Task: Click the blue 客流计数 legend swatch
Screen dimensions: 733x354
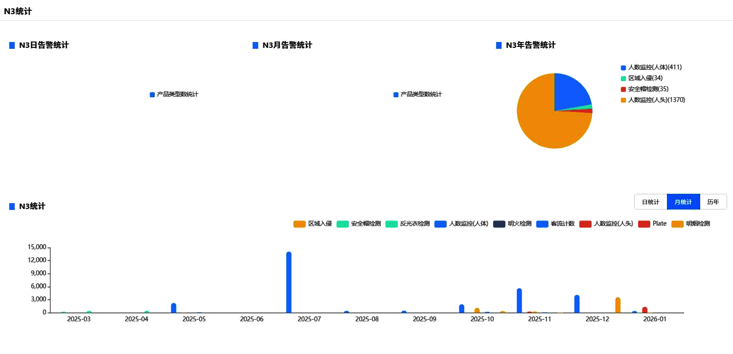Action: [x=542, y=224]
